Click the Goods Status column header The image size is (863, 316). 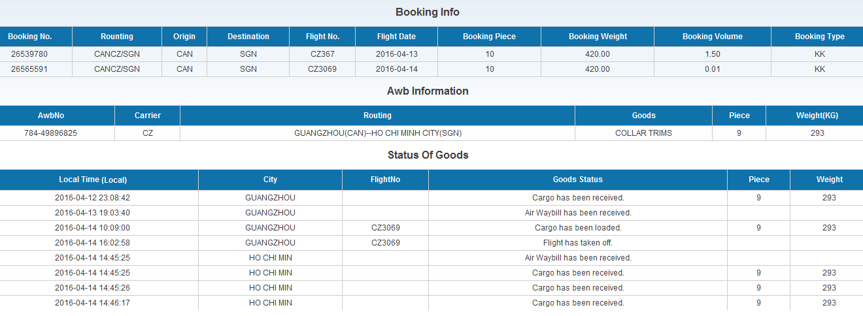[577, 180]
